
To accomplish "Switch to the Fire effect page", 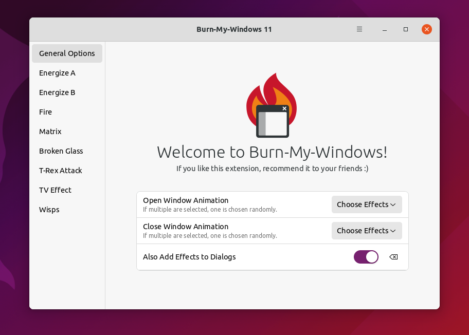I will pos(67,112).
